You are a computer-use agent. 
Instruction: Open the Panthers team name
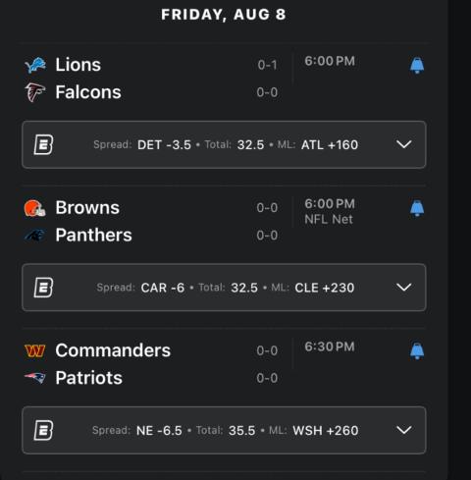click(93, 235)
